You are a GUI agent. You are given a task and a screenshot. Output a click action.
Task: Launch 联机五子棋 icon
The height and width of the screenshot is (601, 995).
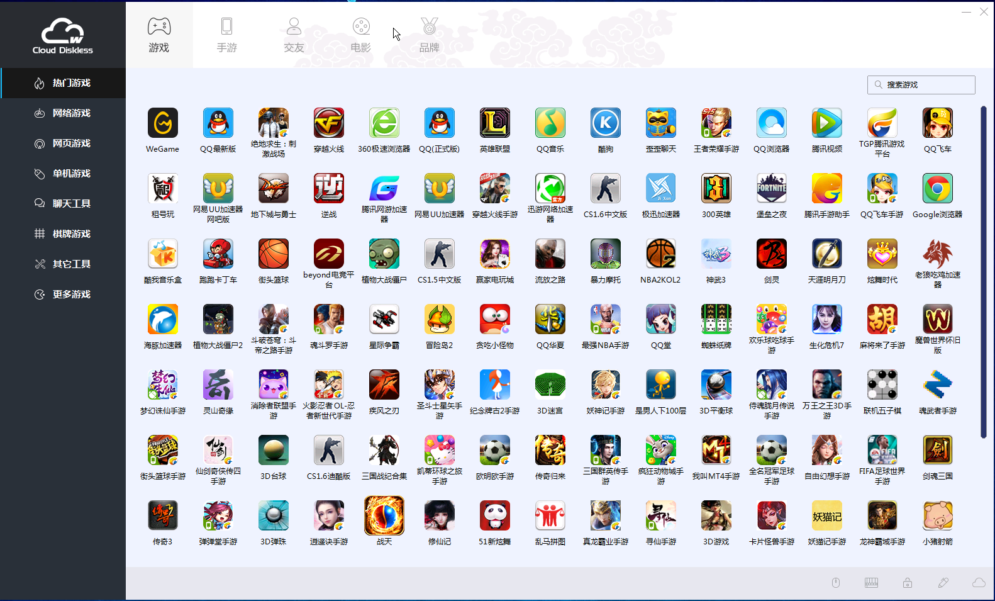[x=882, y=385]
